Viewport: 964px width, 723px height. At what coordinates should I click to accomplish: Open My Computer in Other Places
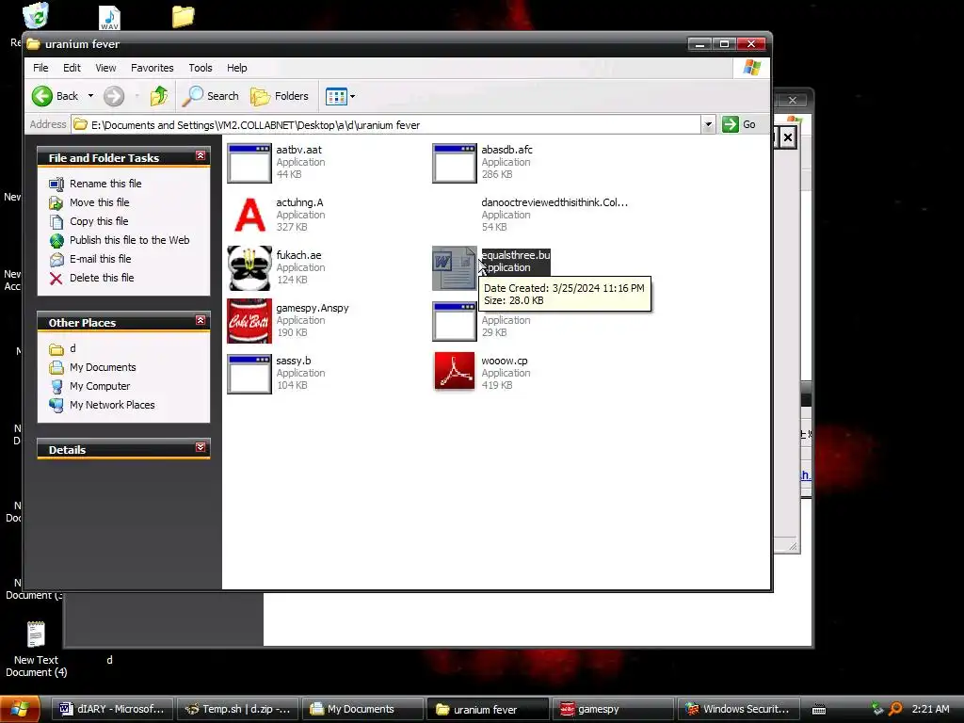coord(100,386)
